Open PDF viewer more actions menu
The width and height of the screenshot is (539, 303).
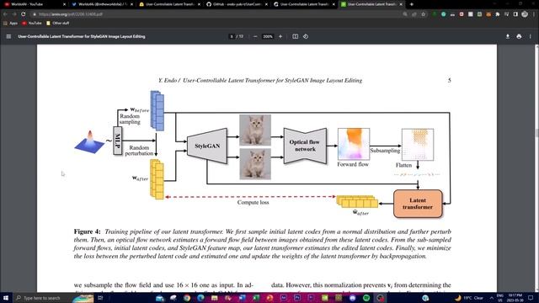530,36
